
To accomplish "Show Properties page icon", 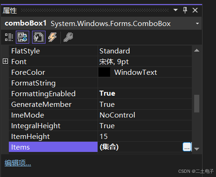I will 39,37.
